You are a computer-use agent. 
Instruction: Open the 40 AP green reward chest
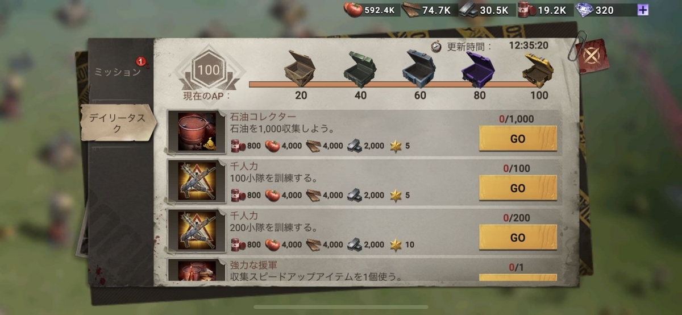(360, 68)
